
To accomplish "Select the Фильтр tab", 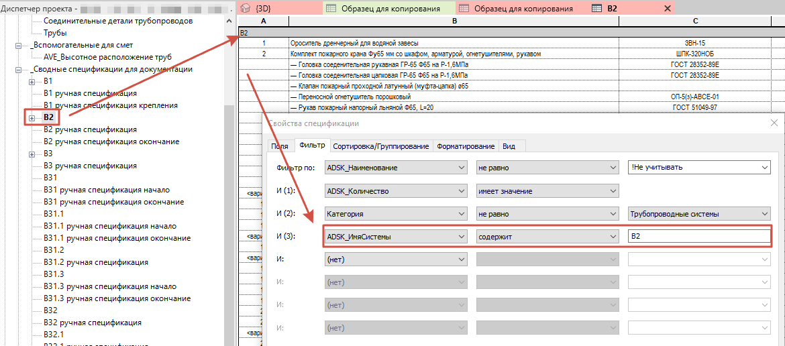I will (312, 146).
